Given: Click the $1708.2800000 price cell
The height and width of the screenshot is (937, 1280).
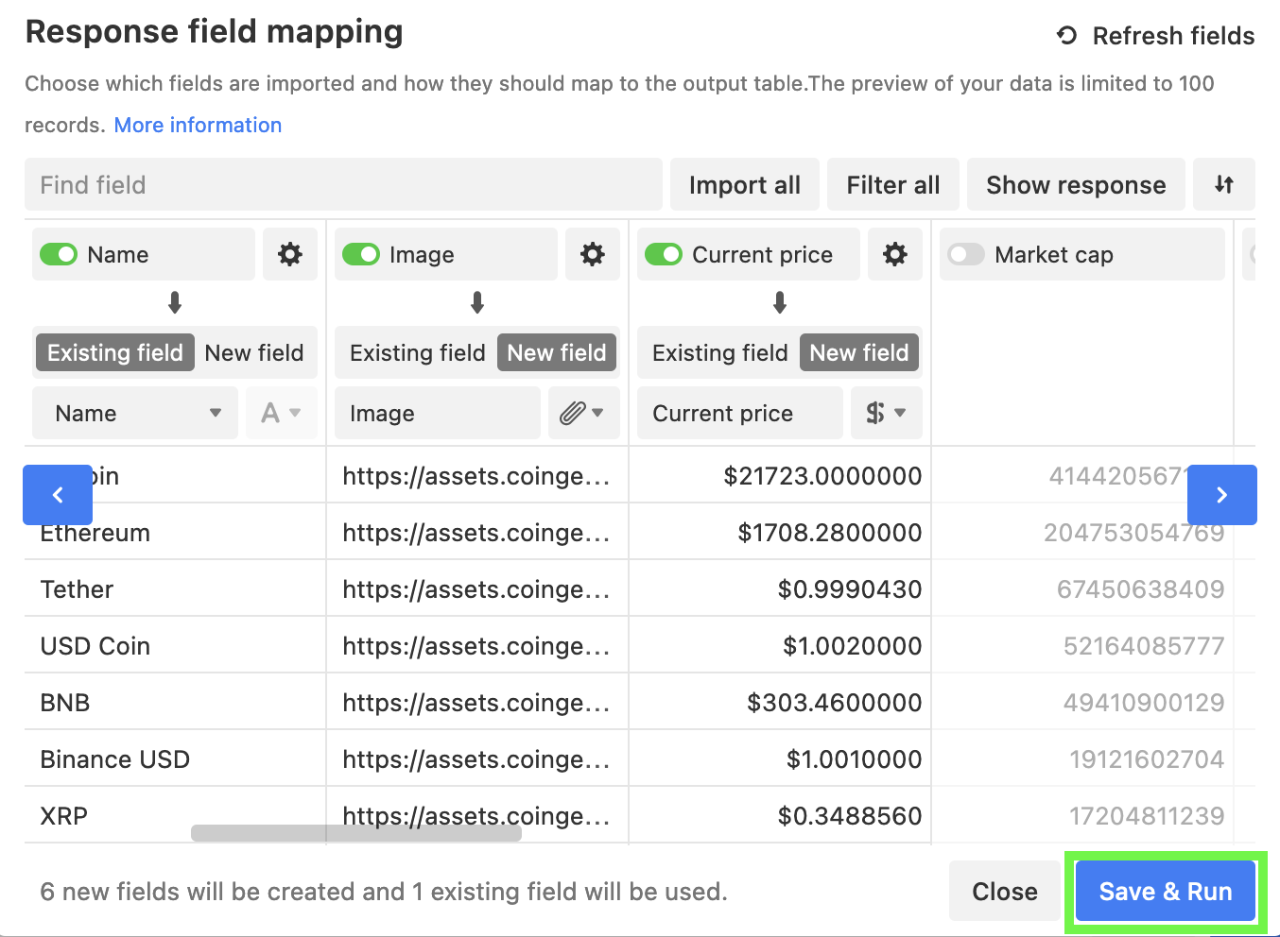Looking at the screenshot, I should tap(780, 532).
